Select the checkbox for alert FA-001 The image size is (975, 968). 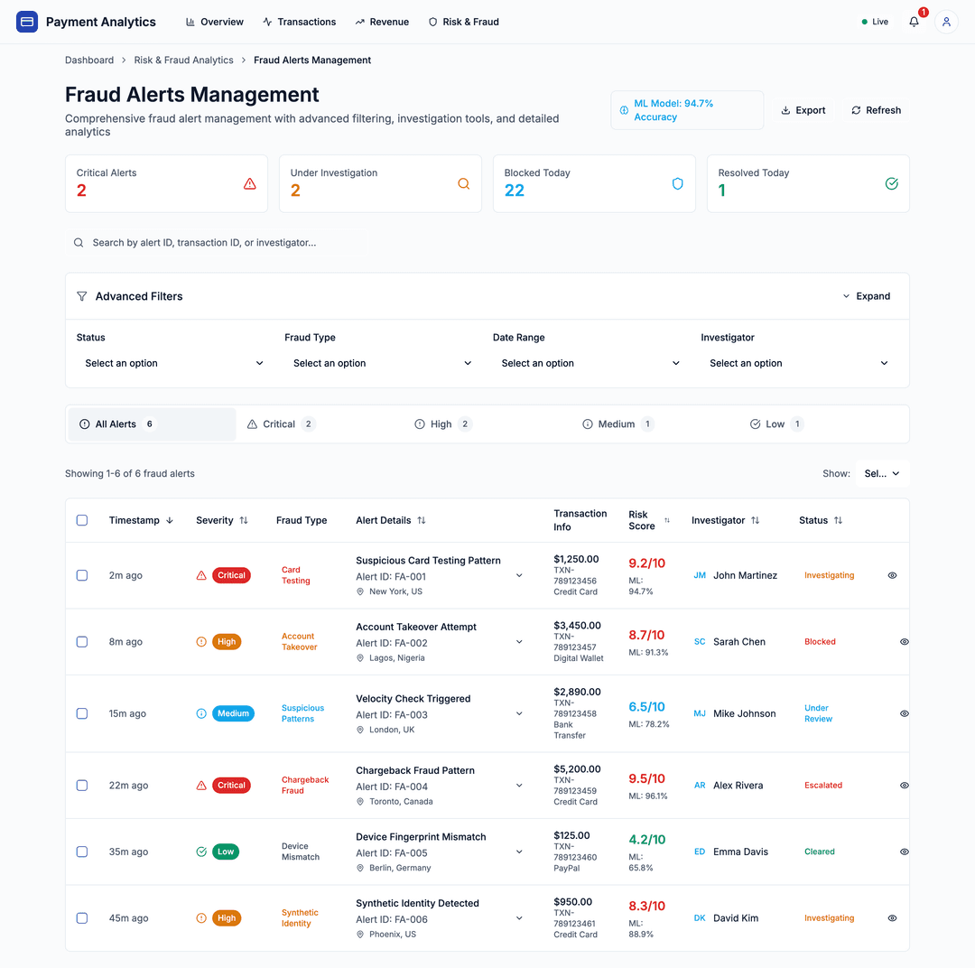[82, 575]
